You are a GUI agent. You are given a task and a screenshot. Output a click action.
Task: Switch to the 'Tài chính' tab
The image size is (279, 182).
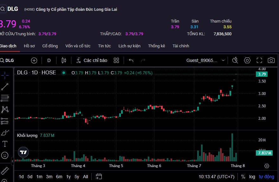(x=181, y=46)
